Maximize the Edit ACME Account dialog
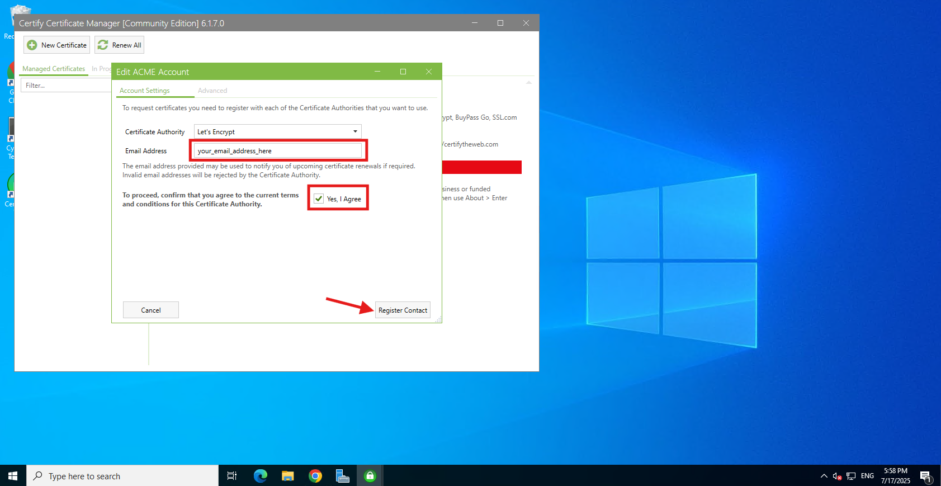 tap(403, 72)
